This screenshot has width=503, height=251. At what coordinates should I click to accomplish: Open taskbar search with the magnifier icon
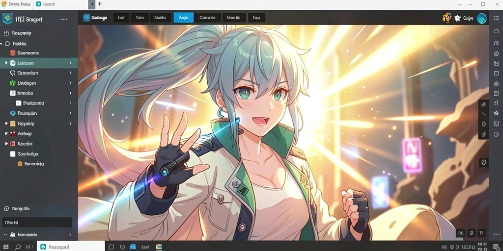point(18,247)
